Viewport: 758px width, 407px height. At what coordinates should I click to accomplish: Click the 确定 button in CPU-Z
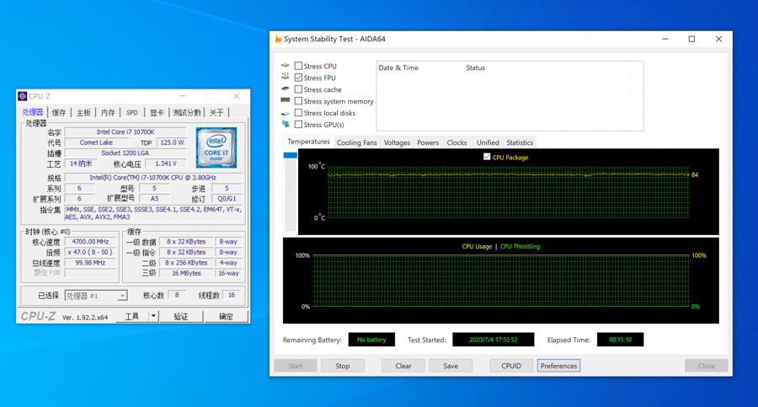[x=226, y=317]
